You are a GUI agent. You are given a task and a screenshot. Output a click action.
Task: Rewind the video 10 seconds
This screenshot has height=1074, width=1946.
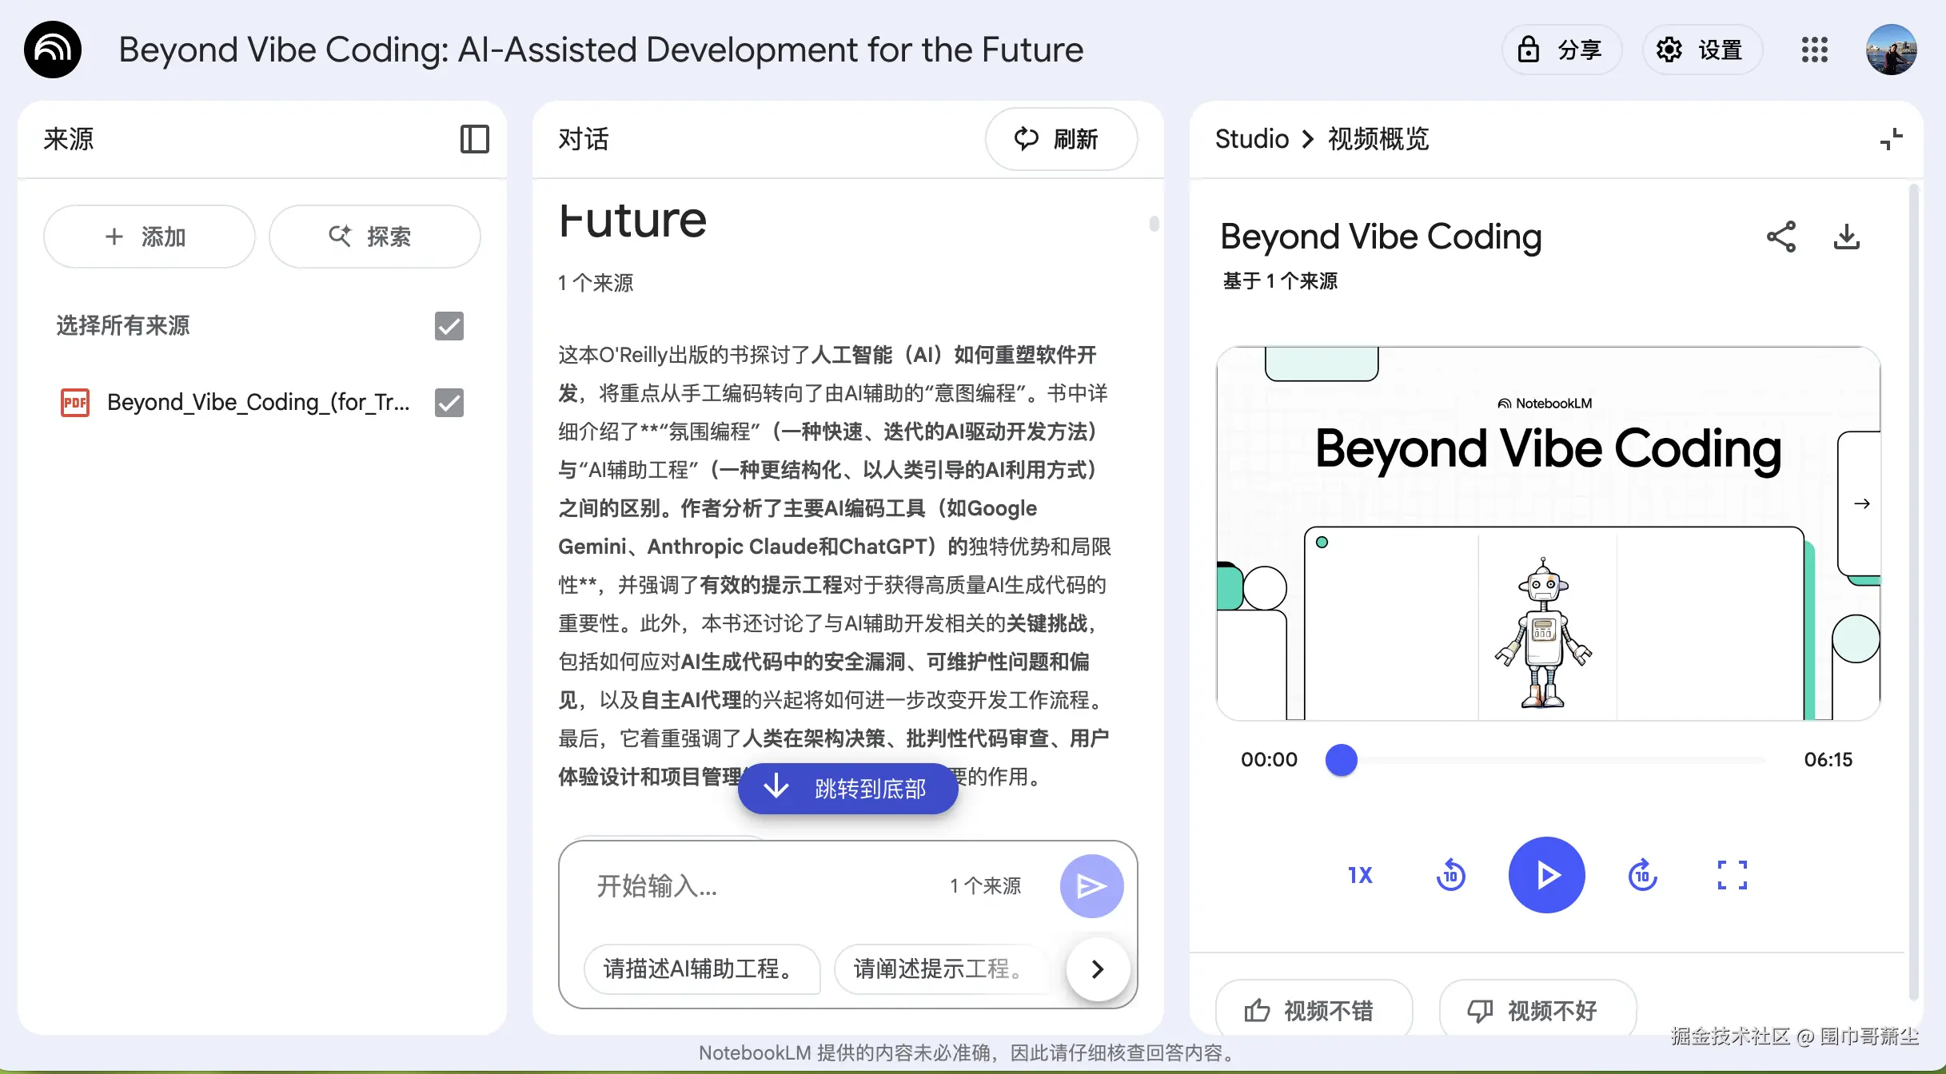(x=1450, y=875)
